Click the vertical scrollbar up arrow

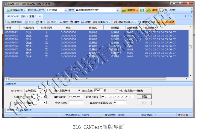pyautogui.click(x=190, y=27)
